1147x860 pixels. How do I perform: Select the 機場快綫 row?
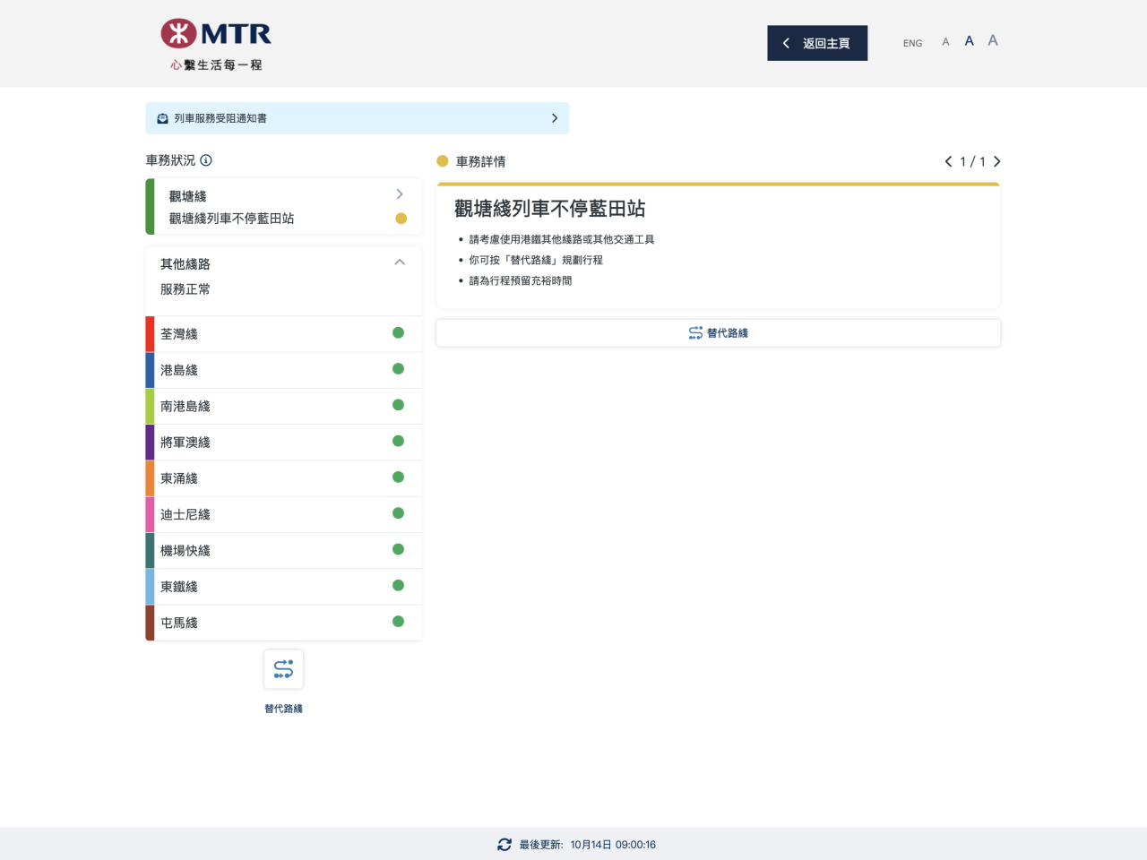[283, 551]
